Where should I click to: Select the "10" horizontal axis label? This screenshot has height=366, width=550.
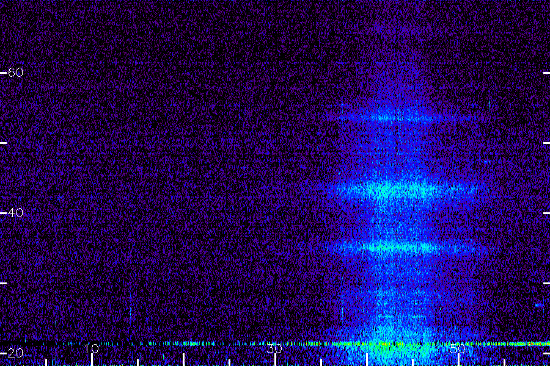pos(91,348)
